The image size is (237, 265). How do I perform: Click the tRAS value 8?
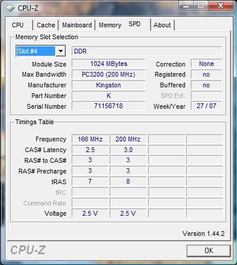pyautogui.click(x=128, y=181)
